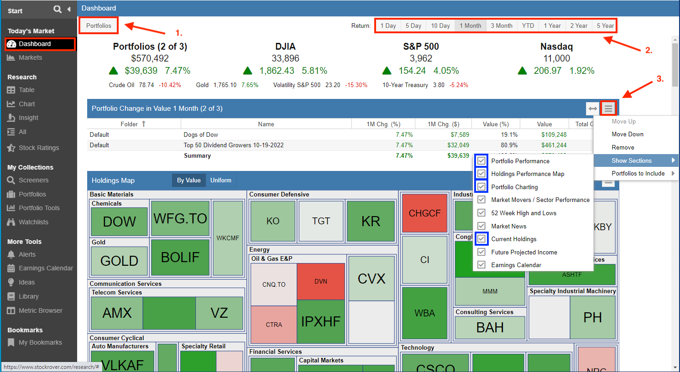Image resolution: width=680 pixels, height=372 pixels.
Task: Open the Portfolios dropdown button at top
Action: [99, 26]
